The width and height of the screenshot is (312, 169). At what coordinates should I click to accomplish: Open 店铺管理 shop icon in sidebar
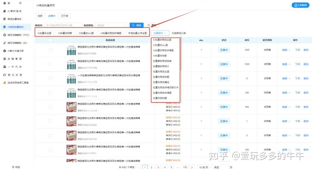pyautogui.click(x=4, y=59)
